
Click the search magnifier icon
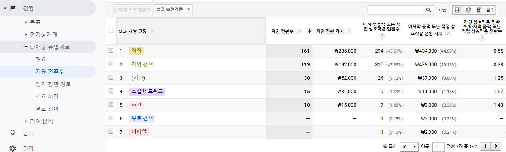(429, 10)
